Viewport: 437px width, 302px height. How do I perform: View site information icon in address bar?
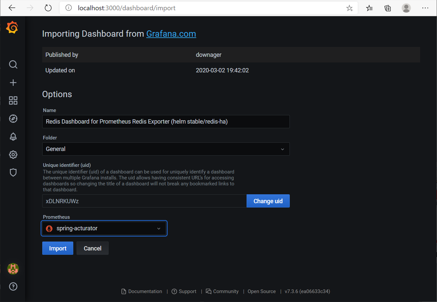pos(68,8)
